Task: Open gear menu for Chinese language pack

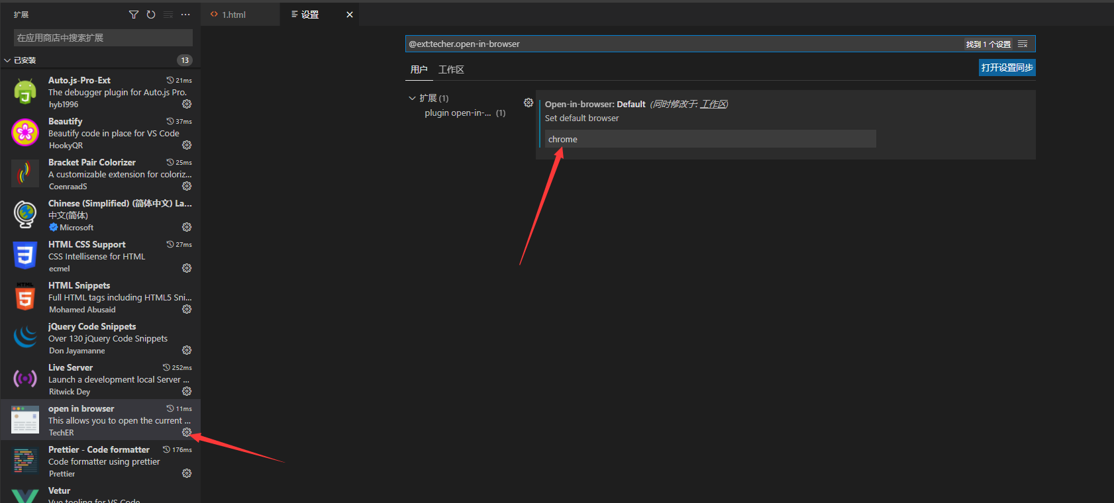Action: pos(187,227)
